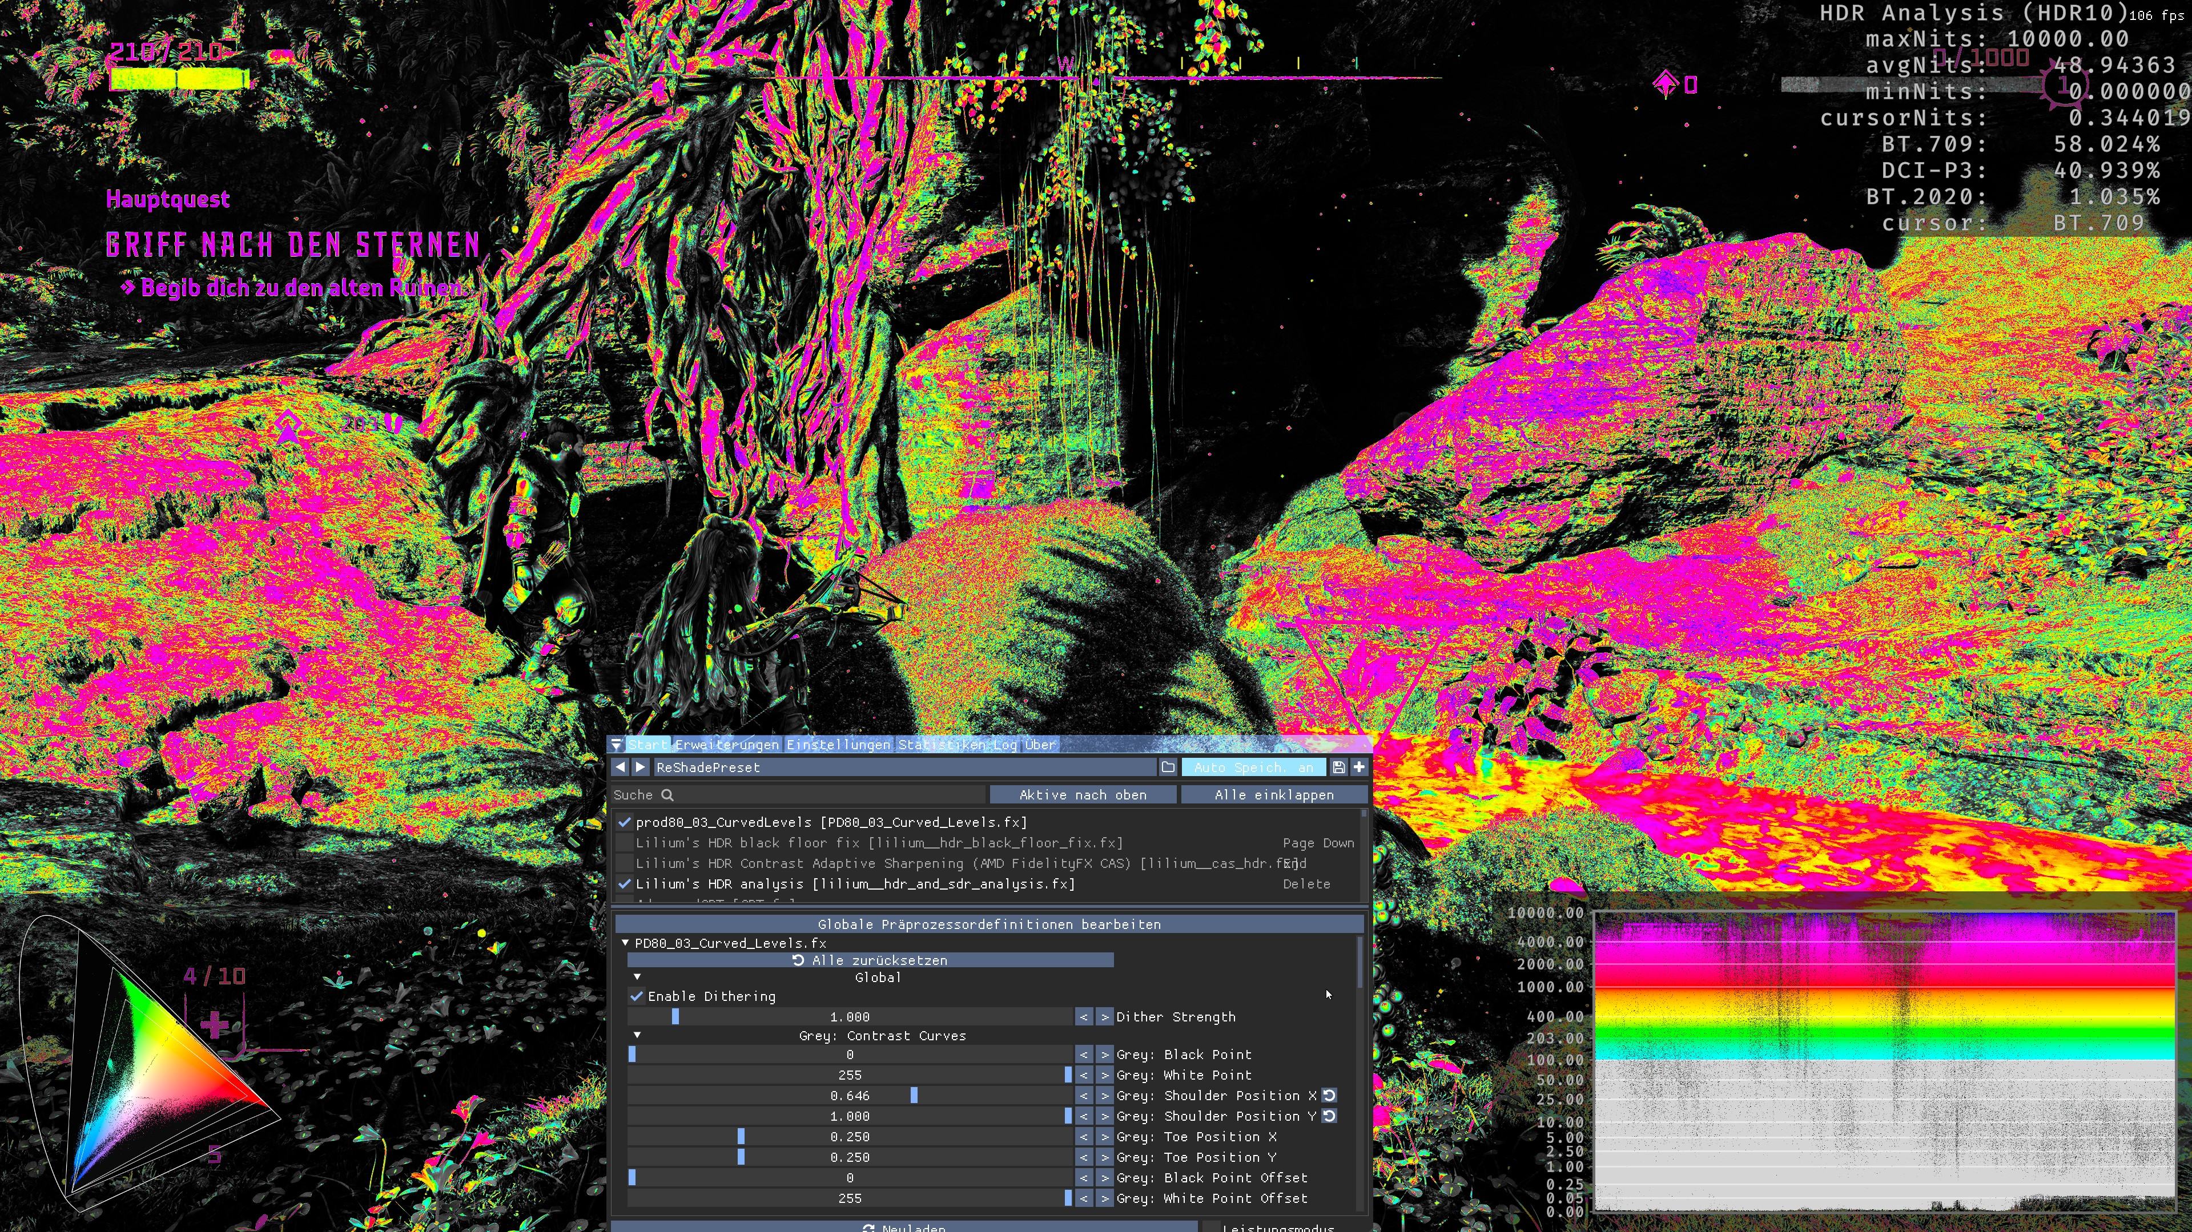2192x1232 pixels.
Task: Go to previous preset with left arrow
Action: [x=620, y=767]
